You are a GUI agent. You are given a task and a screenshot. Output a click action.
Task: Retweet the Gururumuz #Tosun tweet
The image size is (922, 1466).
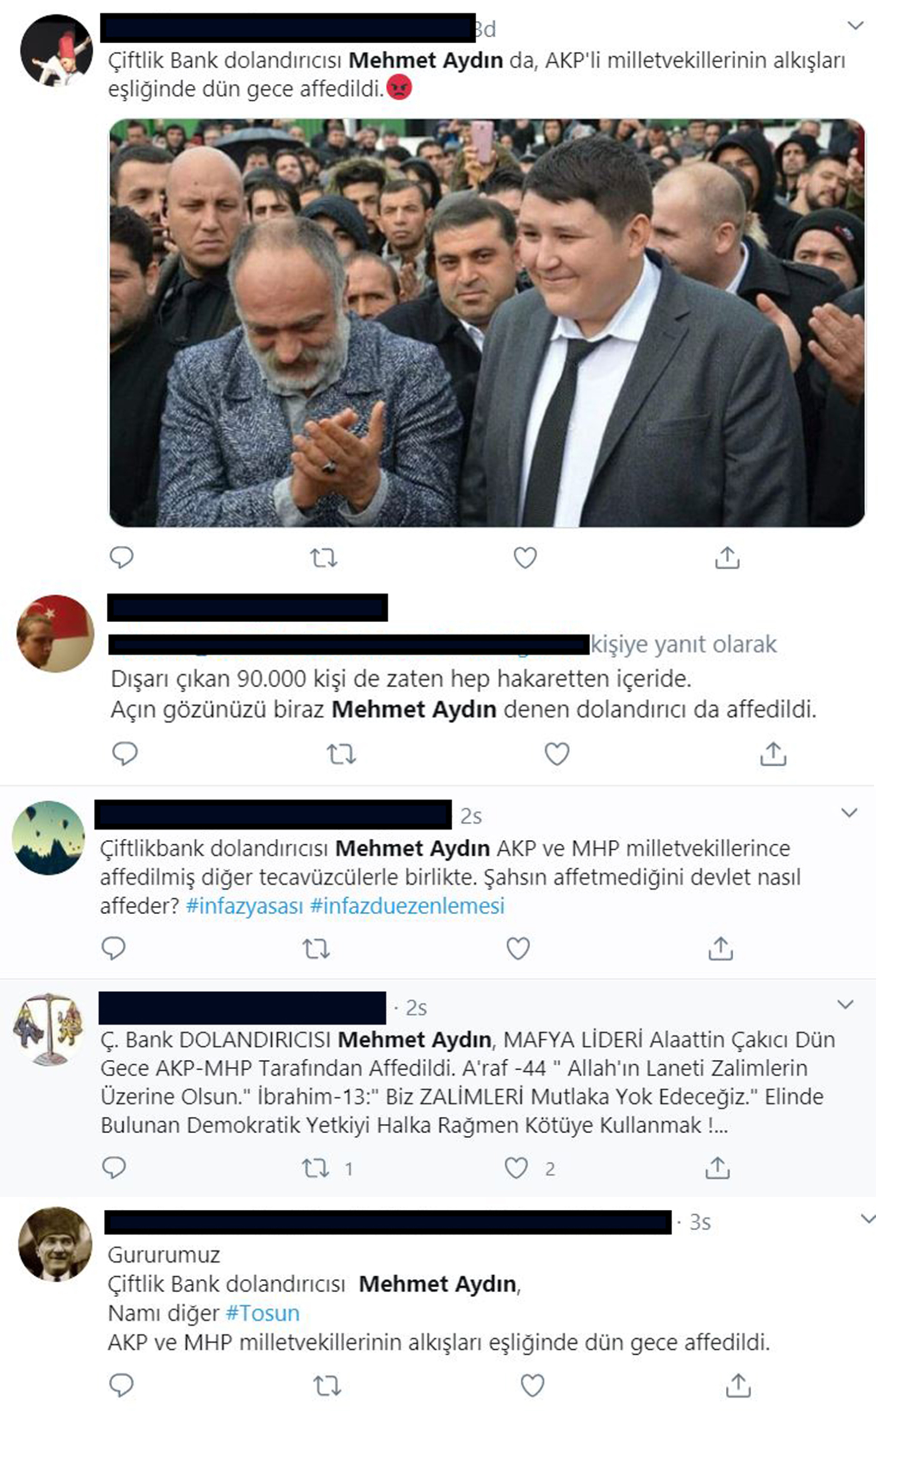click(327, 1386)
